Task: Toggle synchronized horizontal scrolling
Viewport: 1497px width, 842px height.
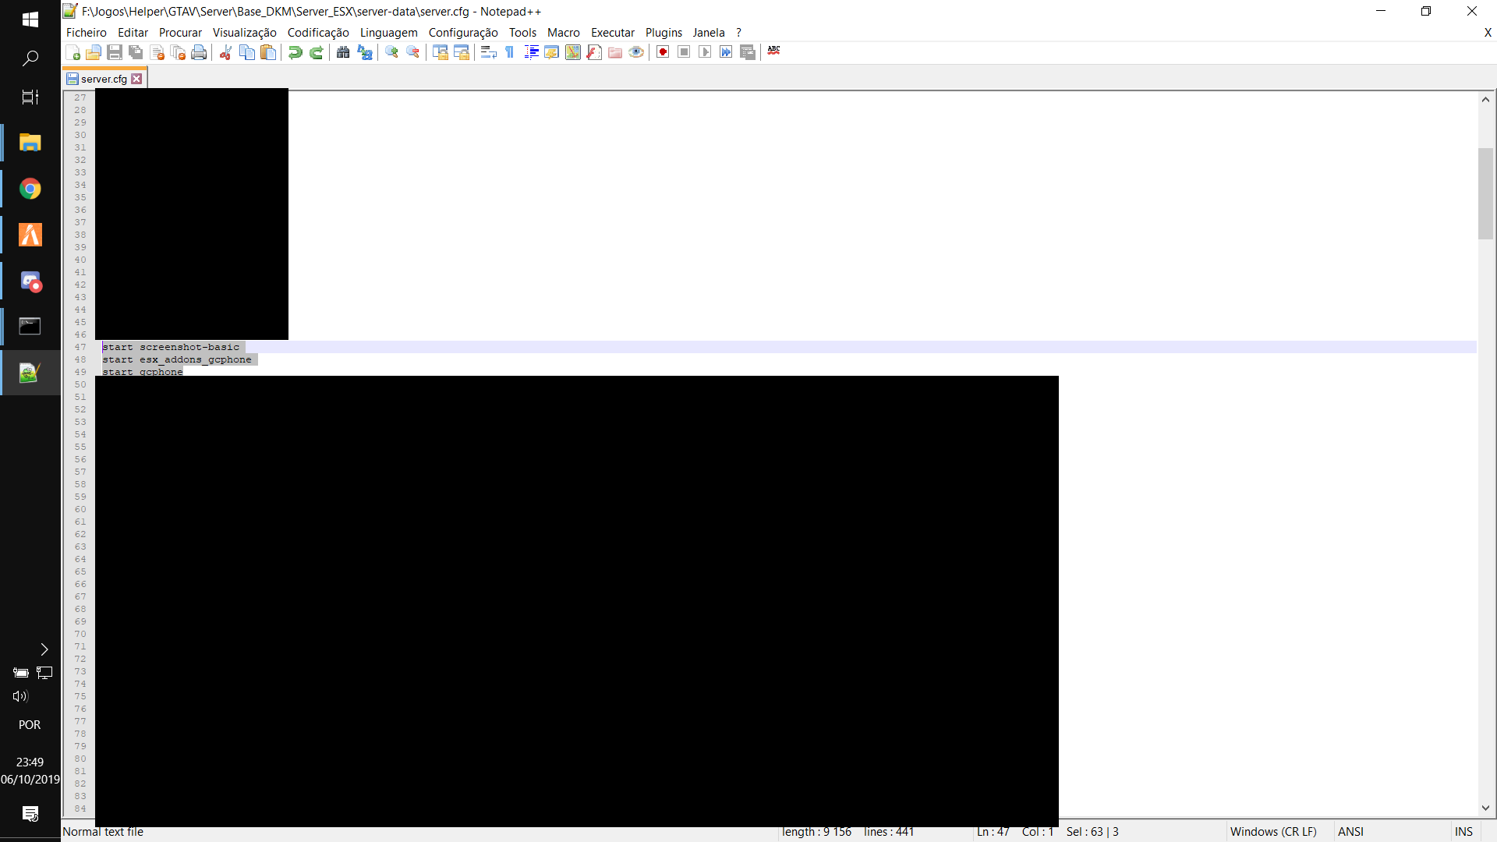Action: coord(462,51)
